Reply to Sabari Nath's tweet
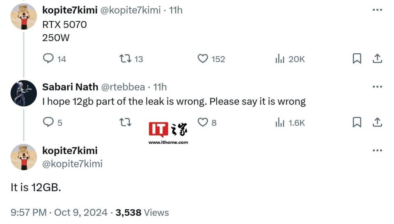This screenshot has height=224, width=394. coord(49,122)
